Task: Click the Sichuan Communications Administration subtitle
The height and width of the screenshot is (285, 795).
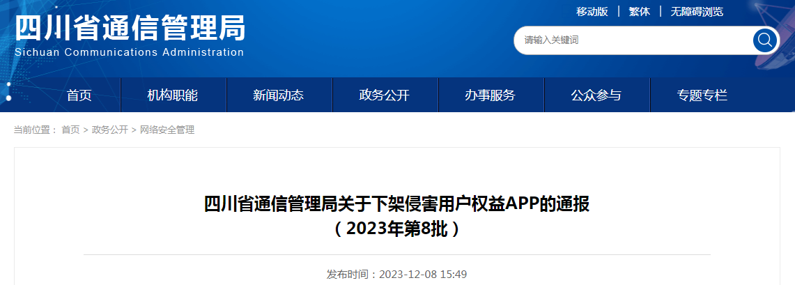Action: tap(130, 52)
